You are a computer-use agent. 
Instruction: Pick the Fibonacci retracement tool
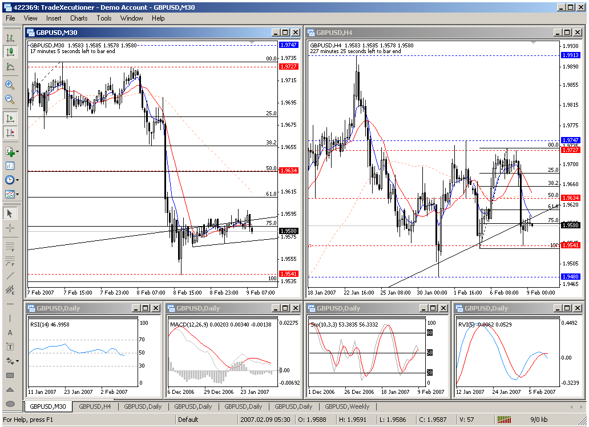coord(10,247)
